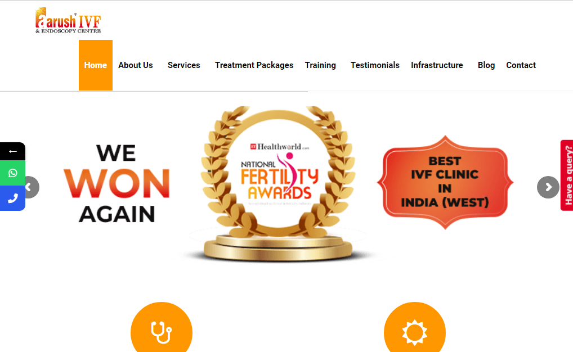Open the Testimonials page
Viewport: 573px width, 352px height.
coord(375,65)
